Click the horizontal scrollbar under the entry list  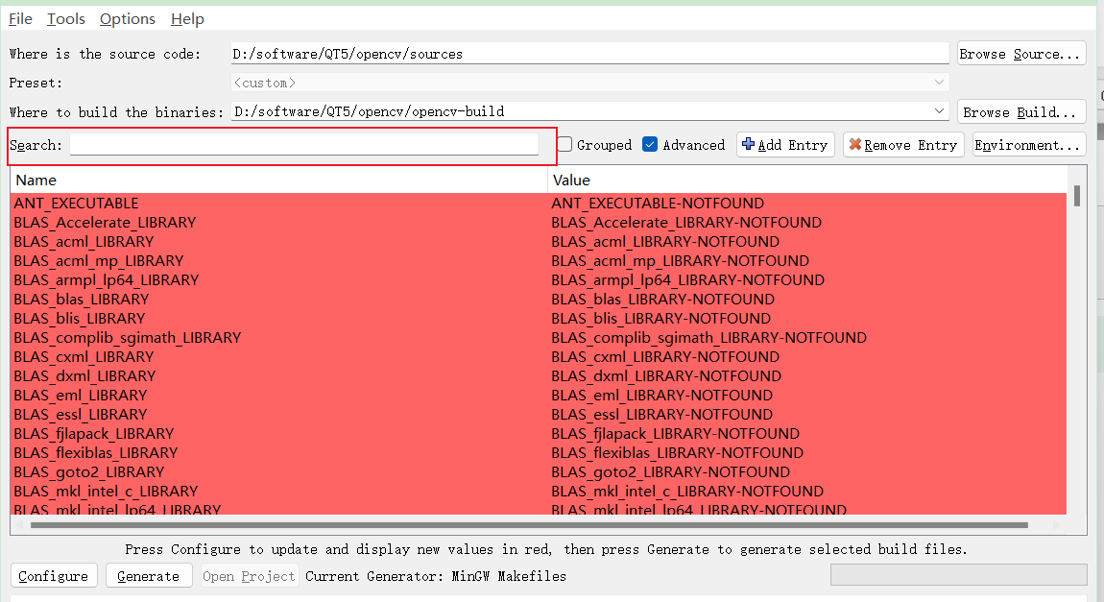[528, 525]
